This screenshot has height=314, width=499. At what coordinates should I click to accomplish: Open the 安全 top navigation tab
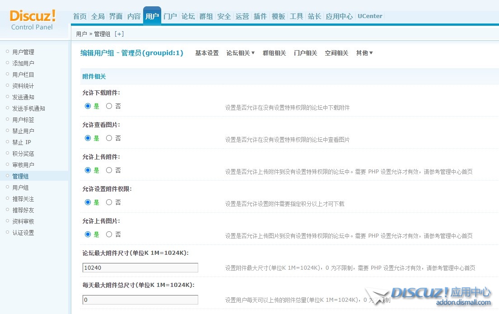click(x=224, y=16)
